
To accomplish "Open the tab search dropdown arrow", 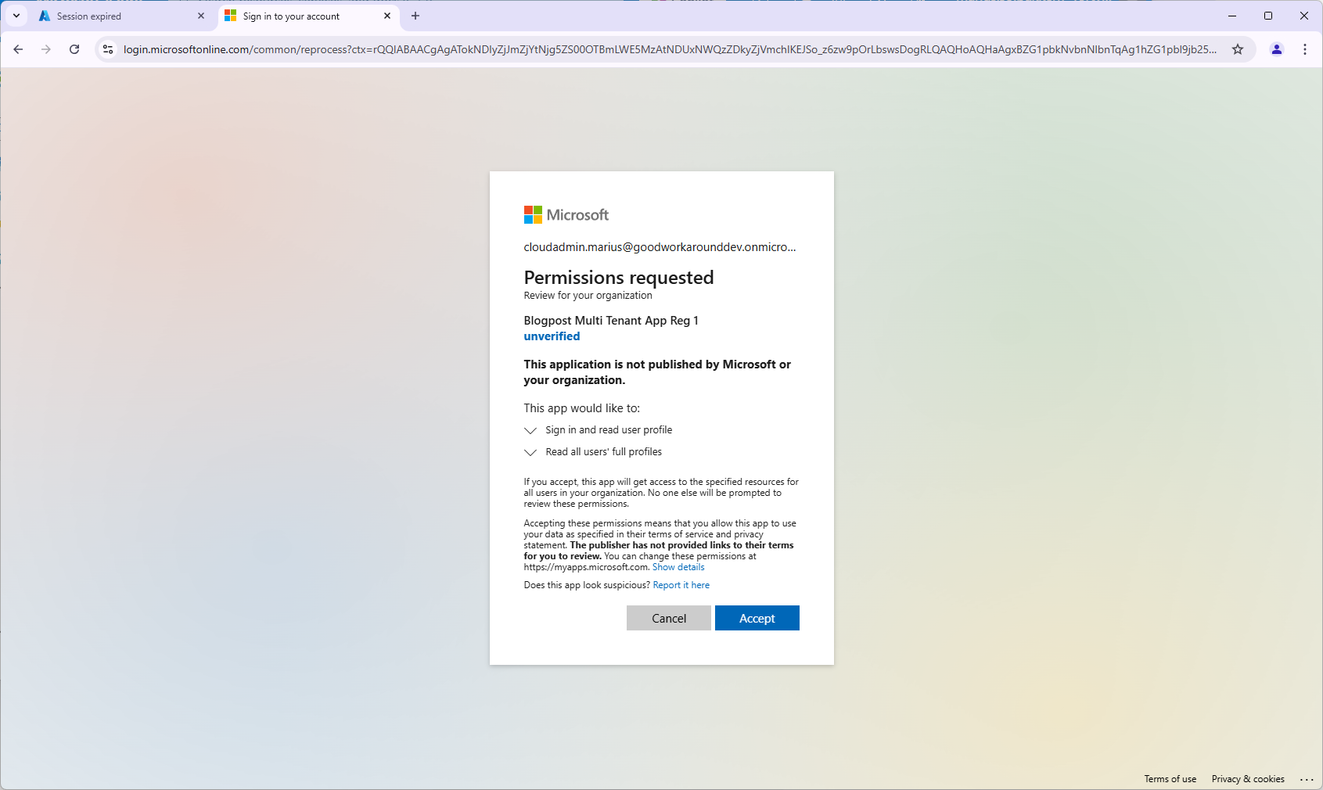I will [x=16, y=16].
